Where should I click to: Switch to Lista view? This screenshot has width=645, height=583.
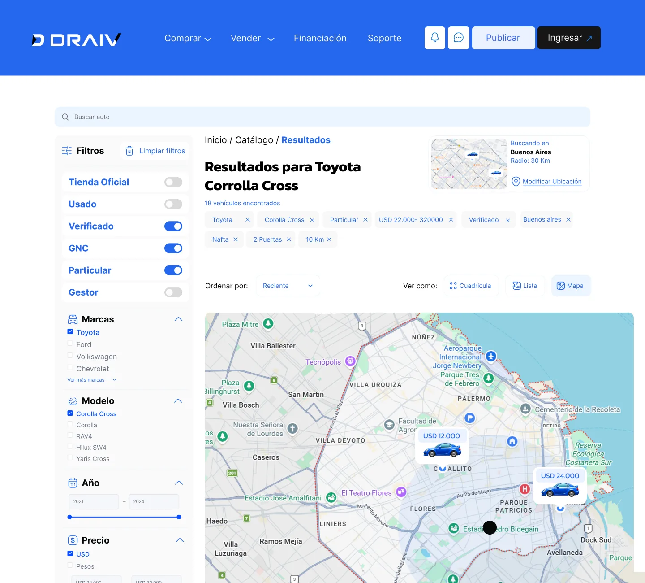(x=525, y=286)
